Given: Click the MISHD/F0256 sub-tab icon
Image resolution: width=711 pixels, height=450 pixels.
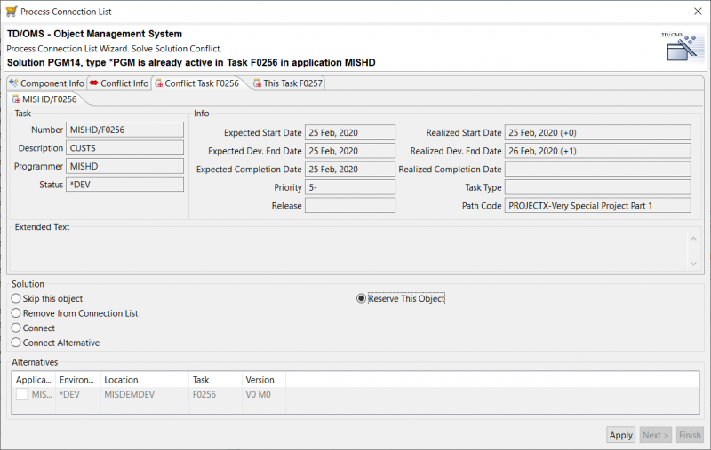Looking at the screenshot, I should point(16,99).
